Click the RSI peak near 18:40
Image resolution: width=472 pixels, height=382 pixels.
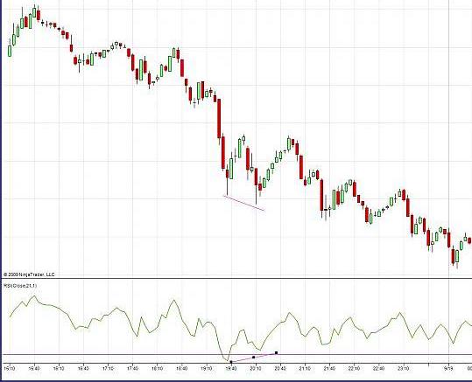point(173,300)
